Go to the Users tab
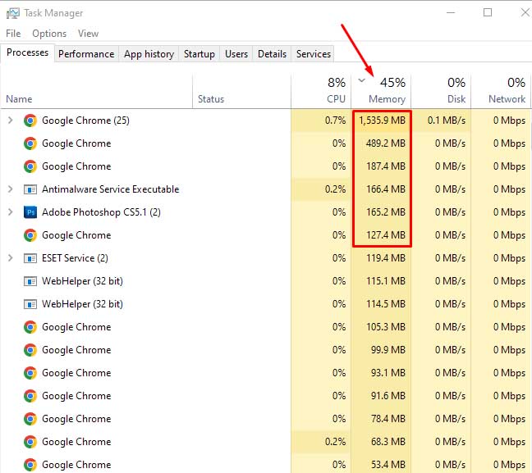The image size is (532, 473). click(236, 54)
